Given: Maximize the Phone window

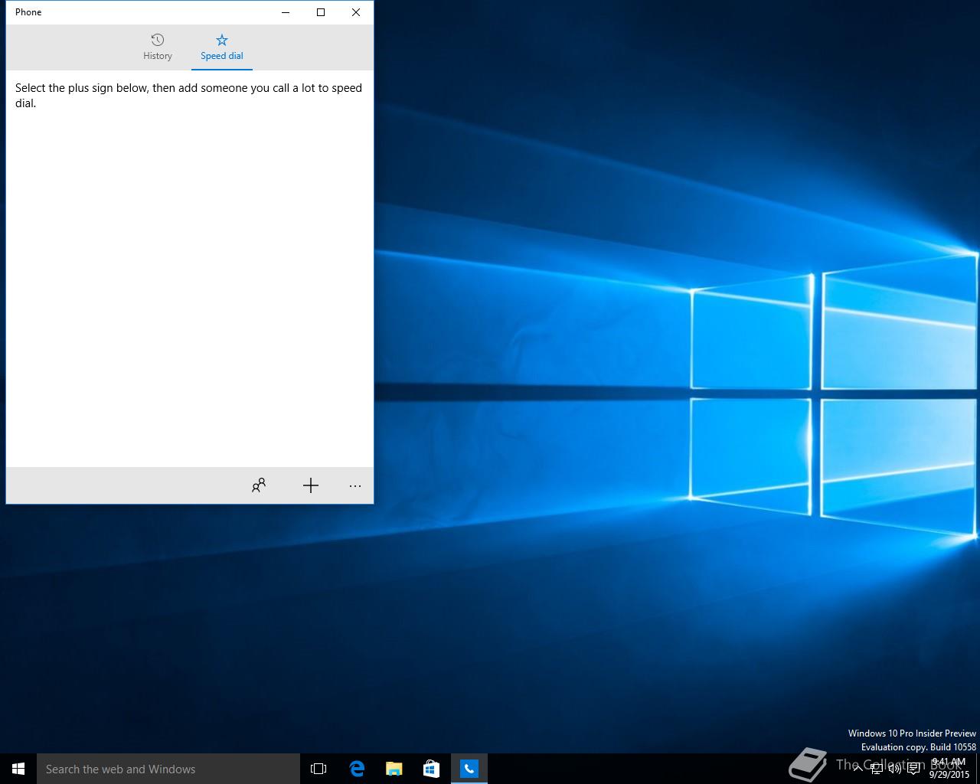Looking at the screenshot, I should click(x=321, y=12).
